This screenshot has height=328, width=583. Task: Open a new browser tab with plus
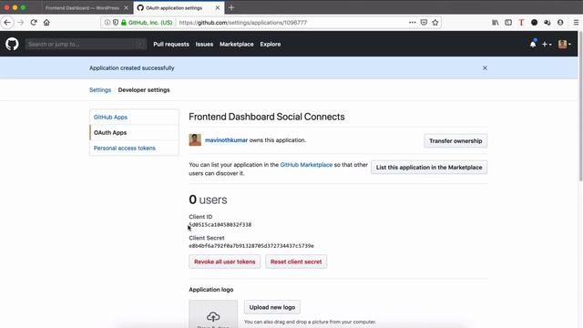[231, 7]
